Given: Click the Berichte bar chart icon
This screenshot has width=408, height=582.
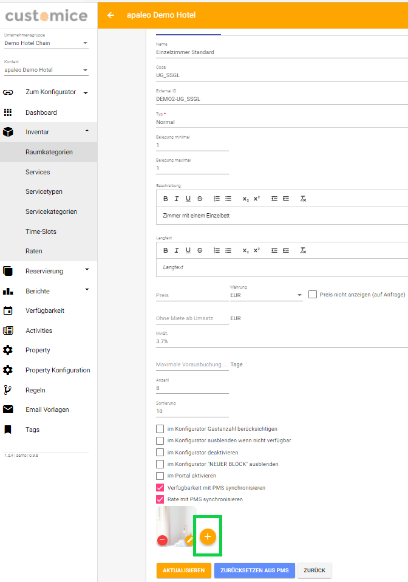Looking at the screenshot, I should click(x=8, y=291).
